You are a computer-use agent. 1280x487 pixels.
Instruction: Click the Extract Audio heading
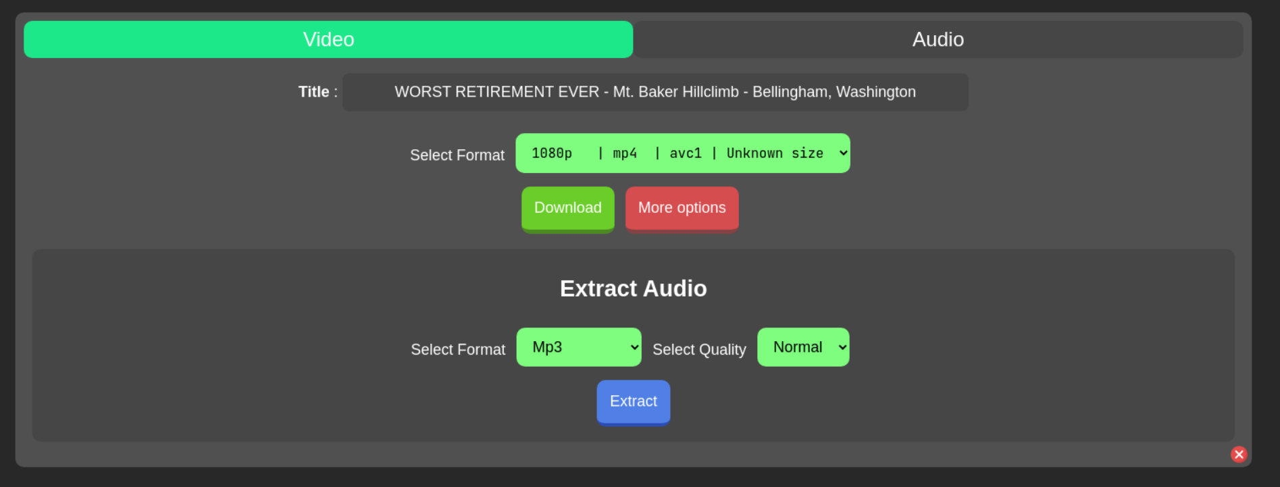[x=633, y=288]
